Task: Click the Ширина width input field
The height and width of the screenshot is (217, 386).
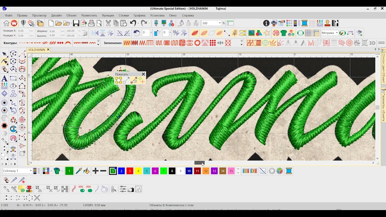Action: (x=54, y=31)
